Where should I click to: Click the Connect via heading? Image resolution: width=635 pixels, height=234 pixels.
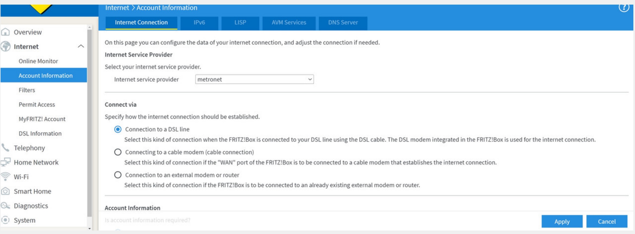coord(121,105)
